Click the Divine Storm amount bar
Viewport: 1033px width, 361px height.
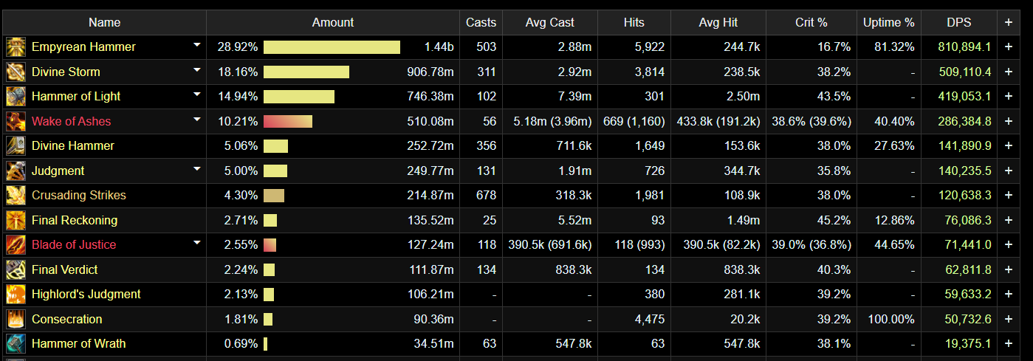point(306,72)
